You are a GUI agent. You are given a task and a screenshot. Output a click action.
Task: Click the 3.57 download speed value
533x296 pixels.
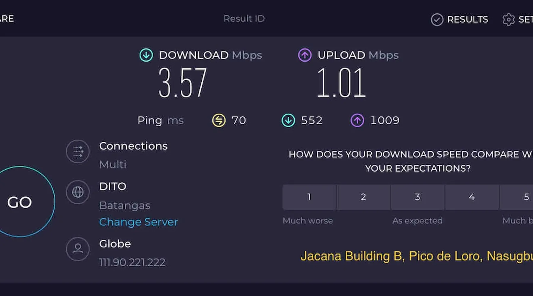pyautogui.click(x=182, y=83)
